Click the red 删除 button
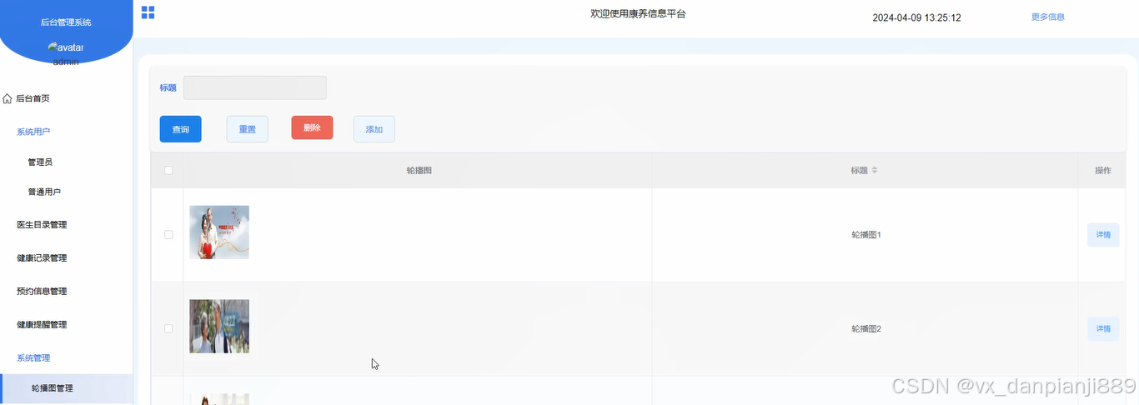 [x=312, y=127]
